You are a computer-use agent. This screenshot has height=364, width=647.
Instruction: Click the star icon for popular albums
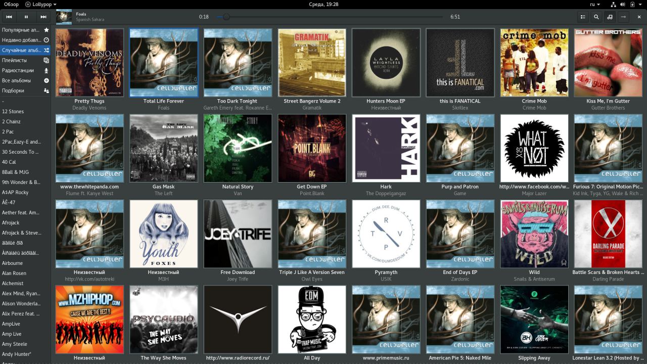47,30
